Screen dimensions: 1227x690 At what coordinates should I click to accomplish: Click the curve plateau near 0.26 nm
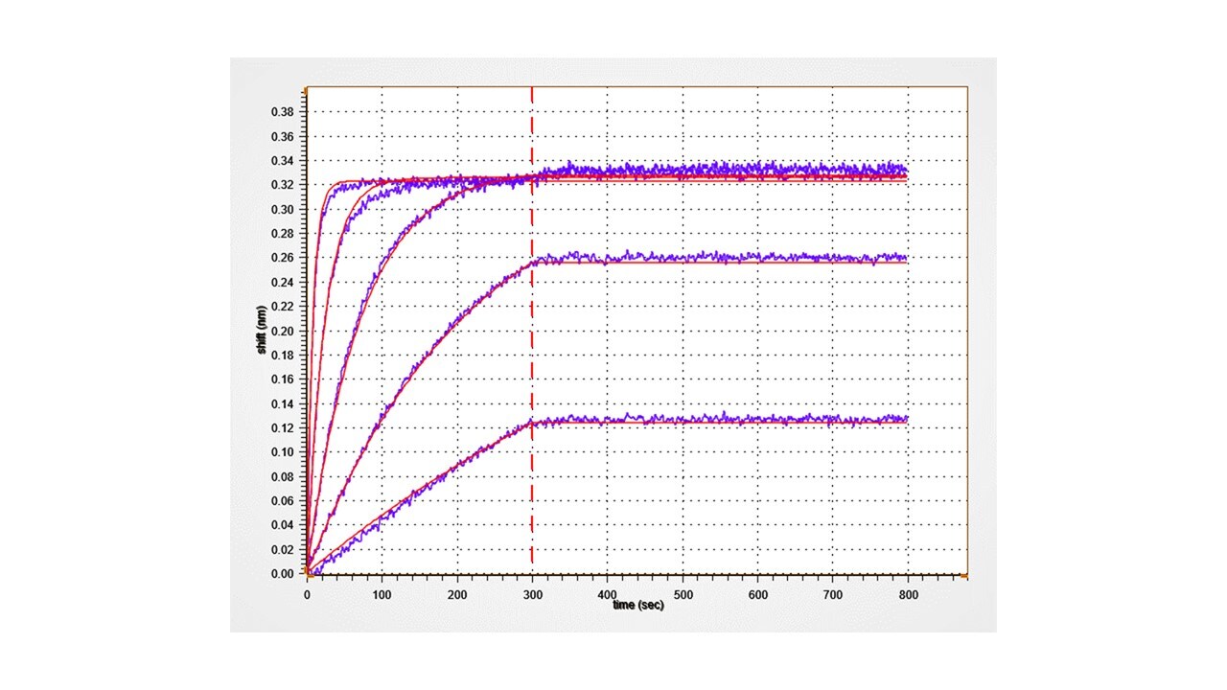[x=719, y=259]
